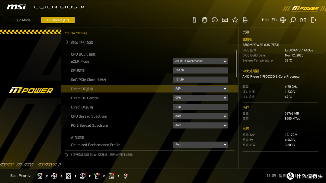Open the gauge speedometer icon

(x=215, y=20)
